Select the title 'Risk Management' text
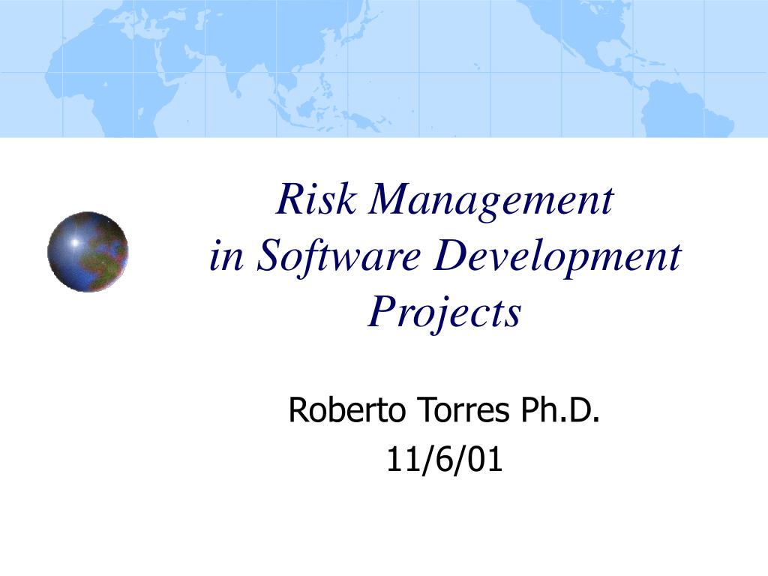Image resolution: width=768 pixels, height=576 pixels. pyautogui.click(x=447, y=198)
